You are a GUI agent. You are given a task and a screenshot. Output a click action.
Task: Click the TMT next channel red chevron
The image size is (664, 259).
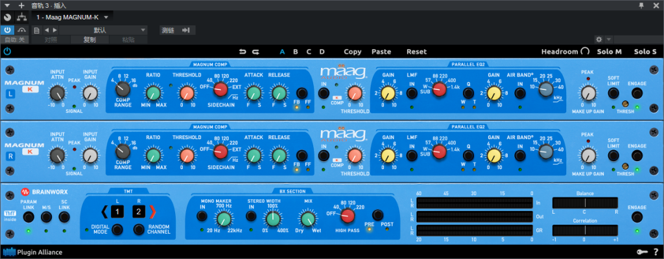click(x=153, y=211)
